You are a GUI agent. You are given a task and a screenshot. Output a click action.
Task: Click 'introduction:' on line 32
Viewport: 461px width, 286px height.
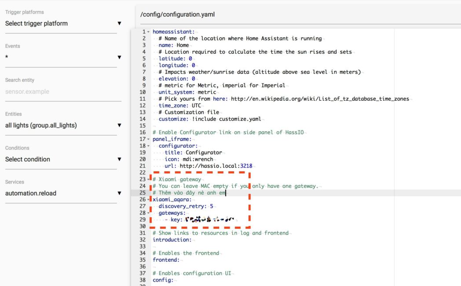click(172, 240)
